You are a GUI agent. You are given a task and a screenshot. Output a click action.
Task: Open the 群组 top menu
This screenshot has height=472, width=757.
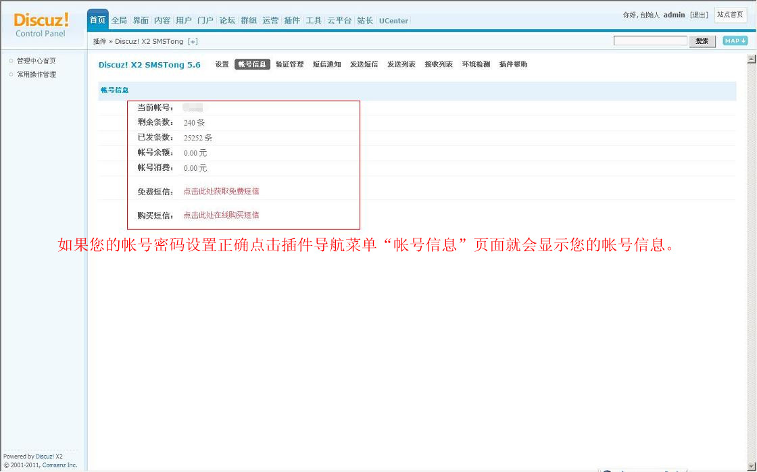249,20
